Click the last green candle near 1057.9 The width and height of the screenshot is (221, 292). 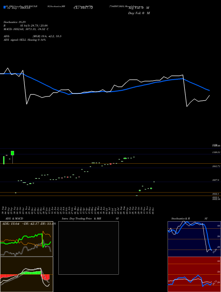tap(154, 181)
